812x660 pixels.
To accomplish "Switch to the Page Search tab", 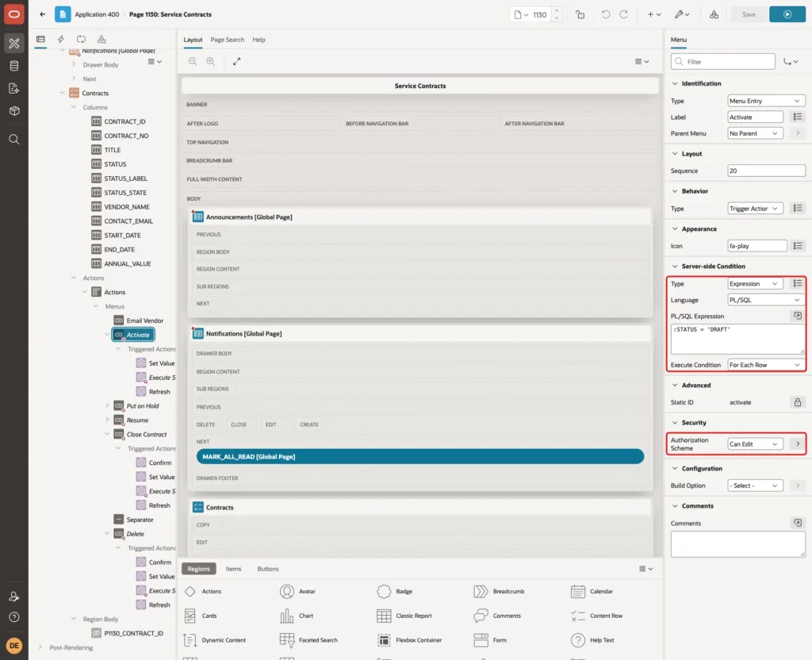I will click(227, 40).
